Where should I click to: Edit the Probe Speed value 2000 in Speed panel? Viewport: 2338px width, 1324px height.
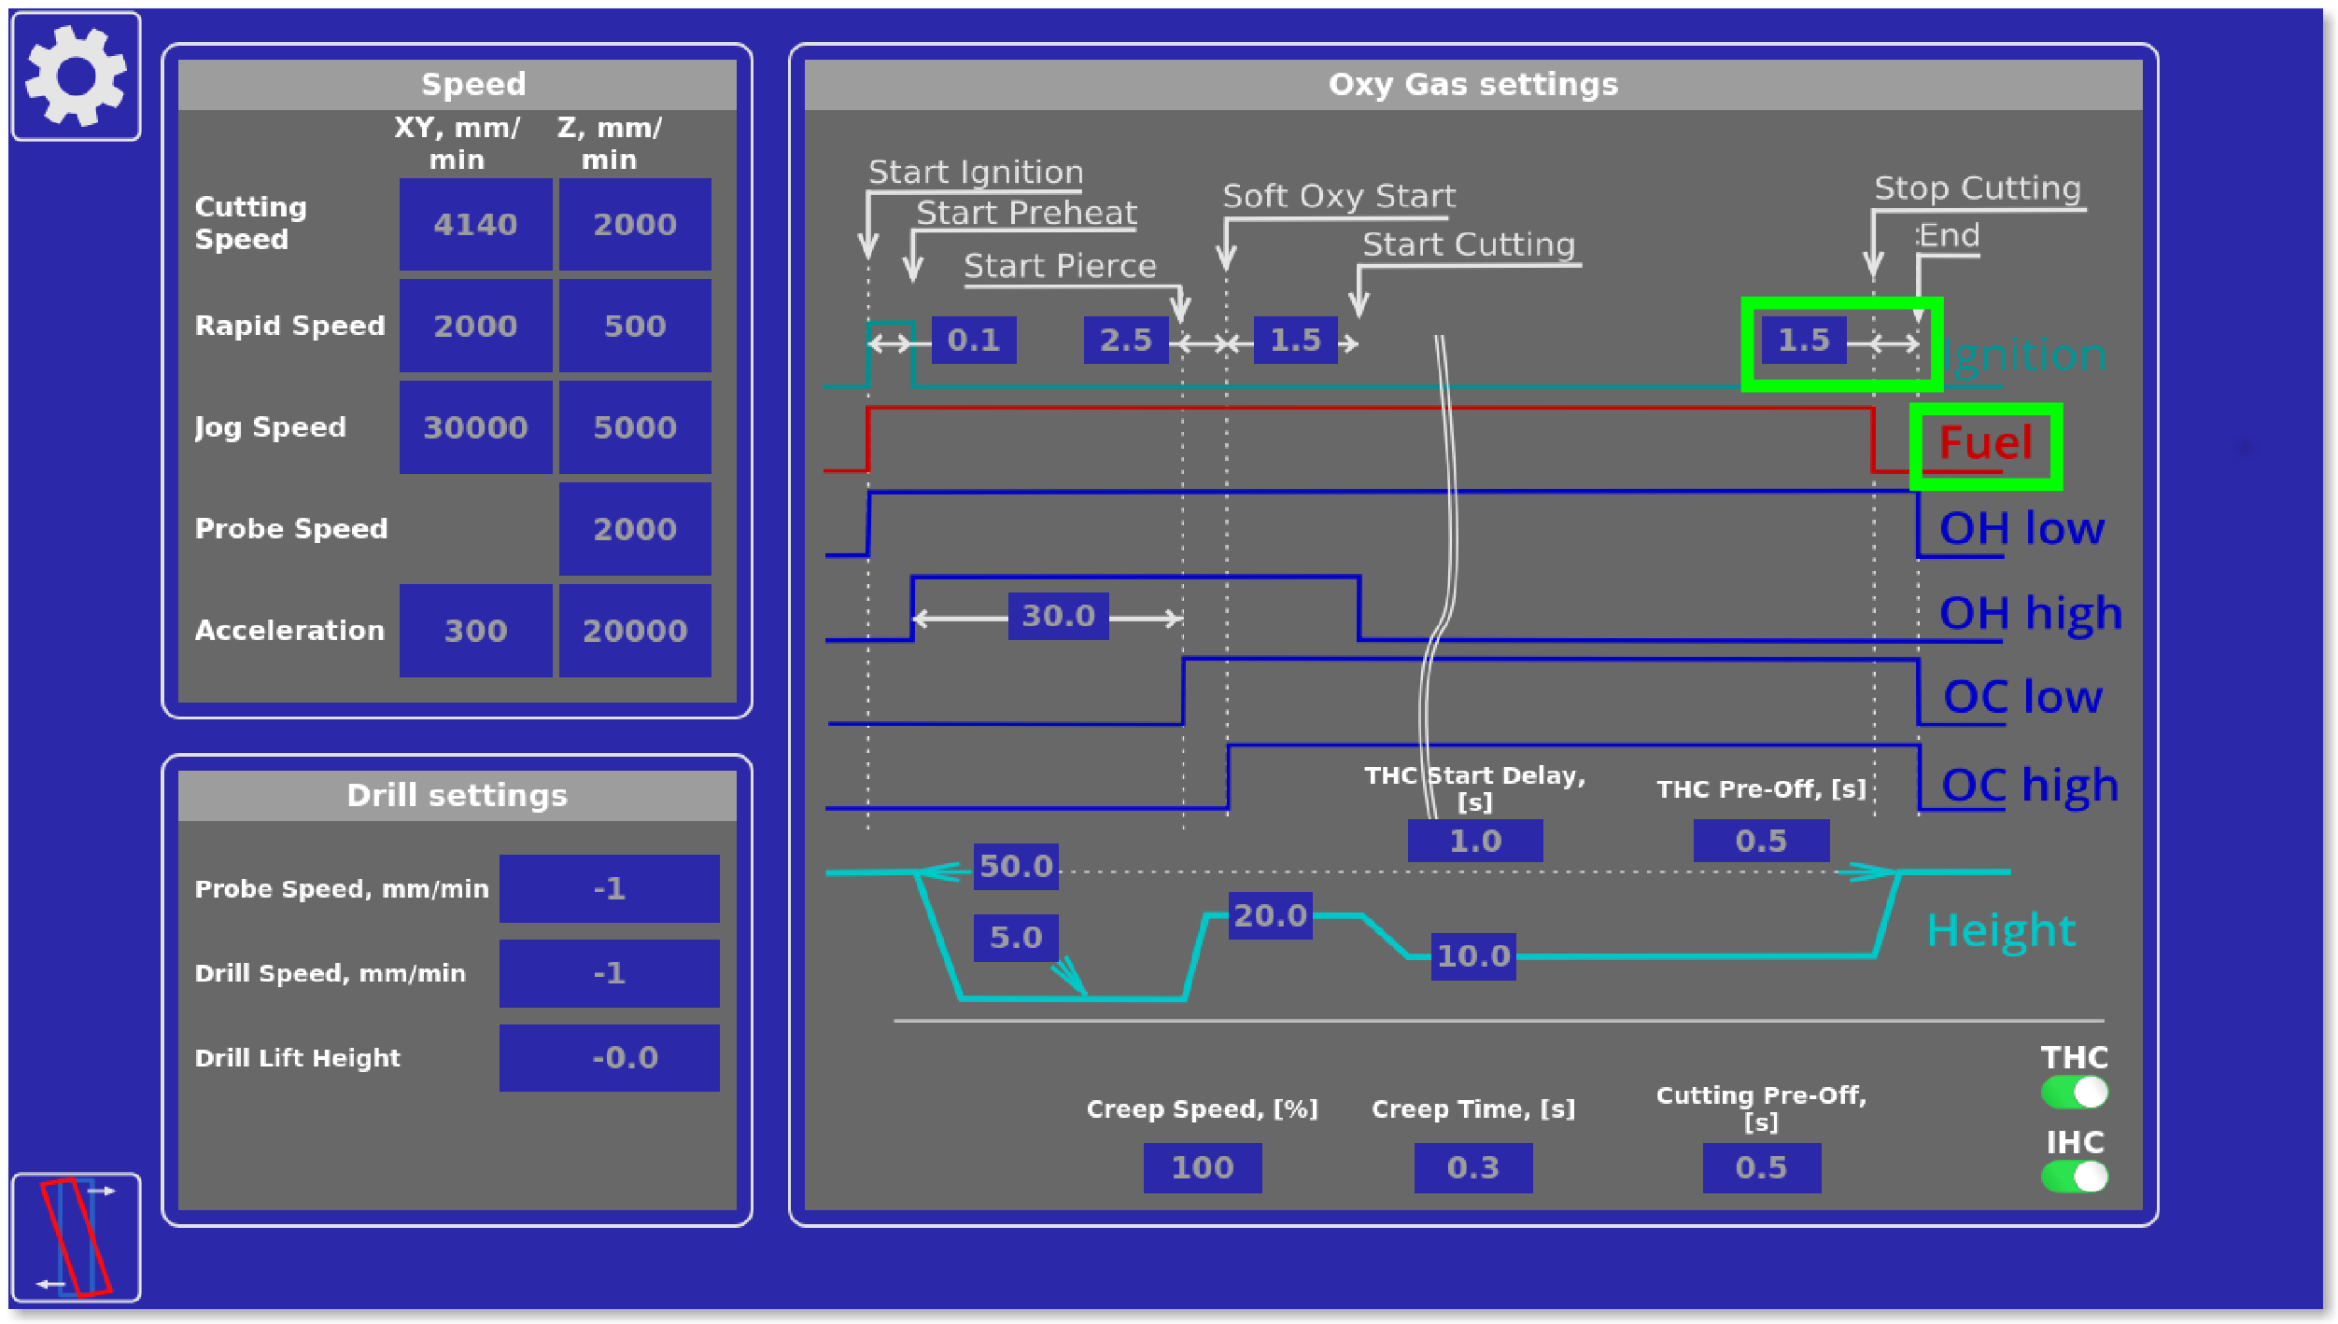pos(635,529)
